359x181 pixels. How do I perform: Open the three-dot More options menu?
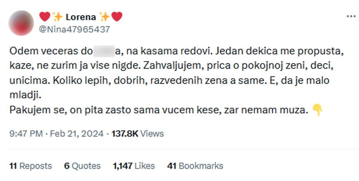[351, 17]
